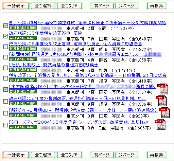Open 政府税調: 05年度税制改正答申 要旨 link

(x=46, y=33)
